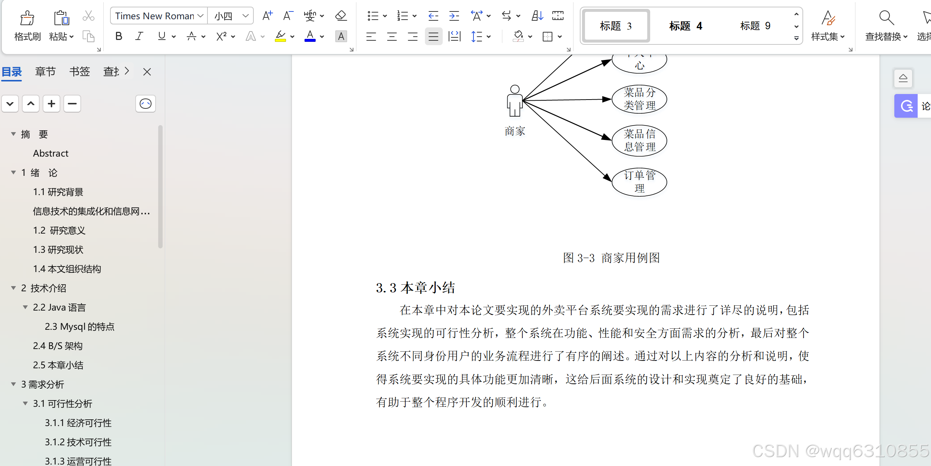Click the Paste (粘贴) clipboard icon

tap(61, 18)
